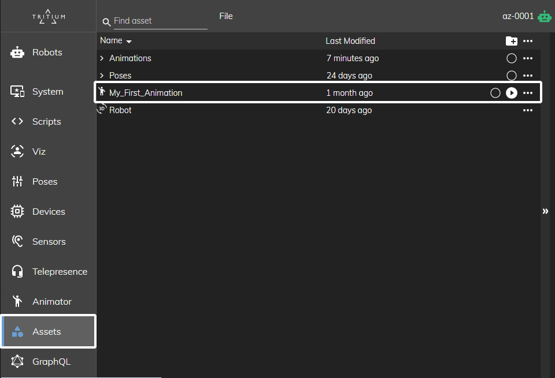
Task: Go to Assets sidebar tab
Action: pyautogui.click(x=48, y=331)
